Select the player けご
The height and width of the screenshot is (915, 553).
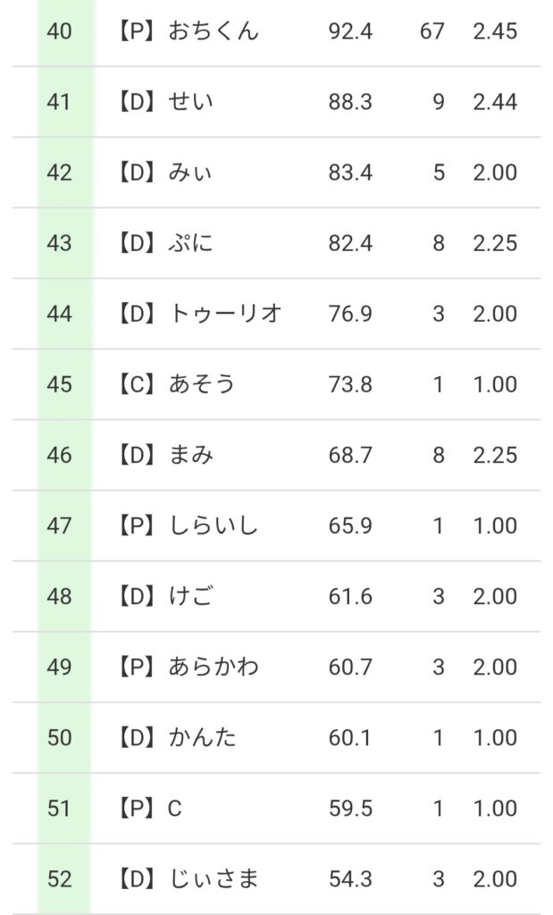click(x=191, y=596)
